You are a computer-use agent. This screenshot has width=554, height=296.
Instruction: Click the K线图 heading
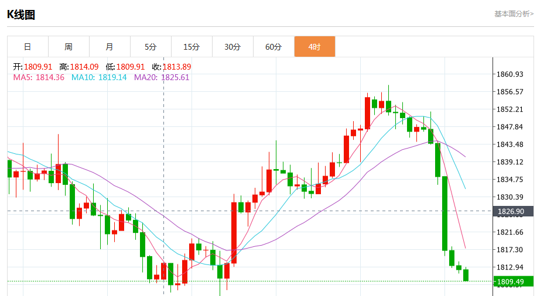21,15
